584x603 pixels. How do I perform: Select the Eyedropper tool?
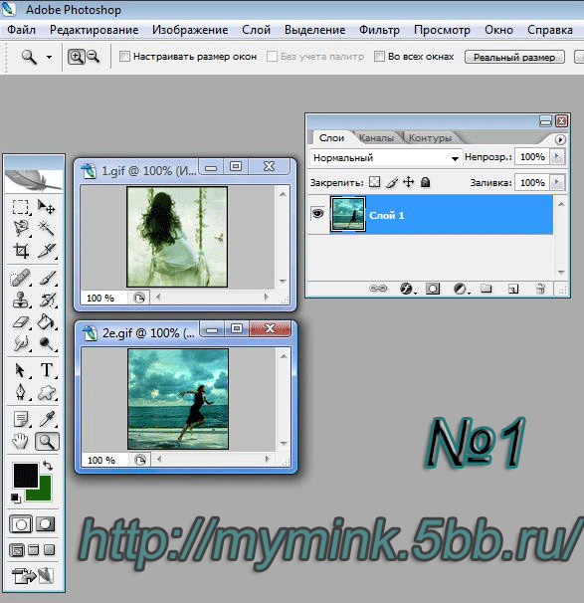48,419
